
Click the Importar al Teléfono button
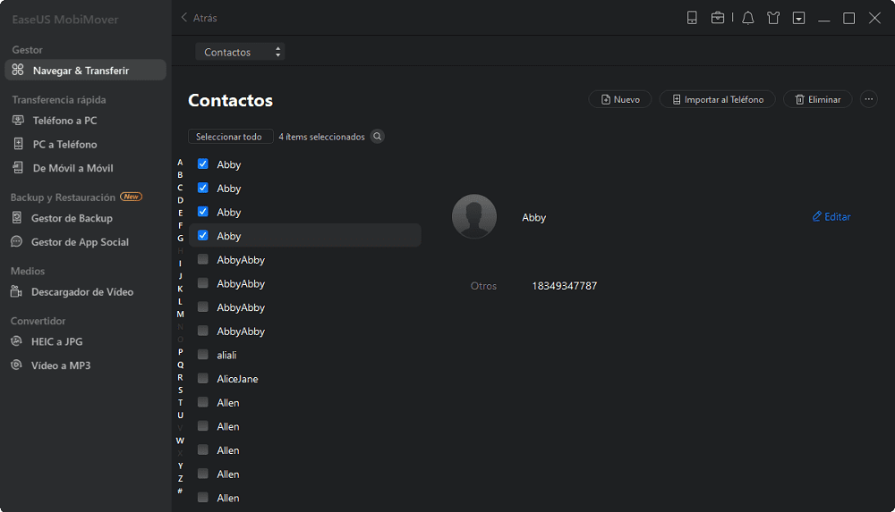[x=718, y=99]
